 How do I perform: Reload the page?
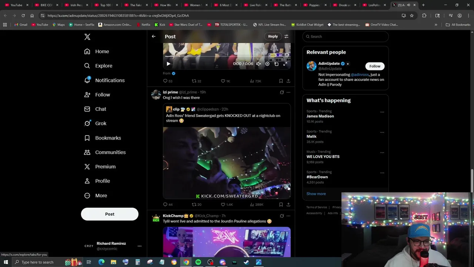(23, 16)
